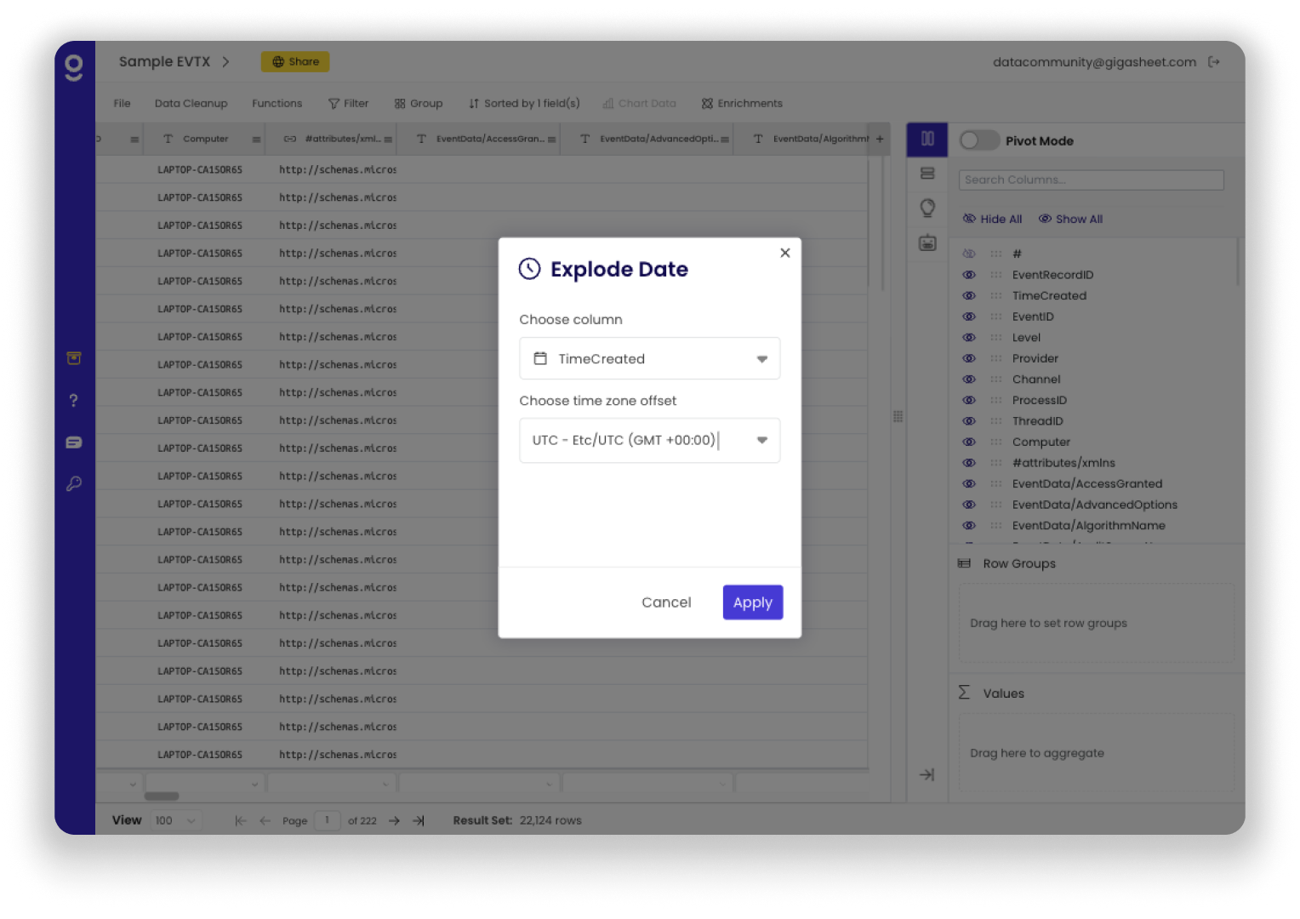Click the Gigasheet logo icon
The image size is (1300, 919).
coord(74,67)
